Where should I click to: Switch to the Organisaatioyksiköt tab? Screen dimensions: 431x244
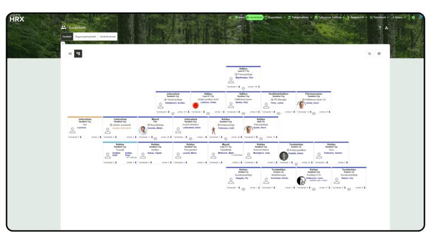coord(85,36)
